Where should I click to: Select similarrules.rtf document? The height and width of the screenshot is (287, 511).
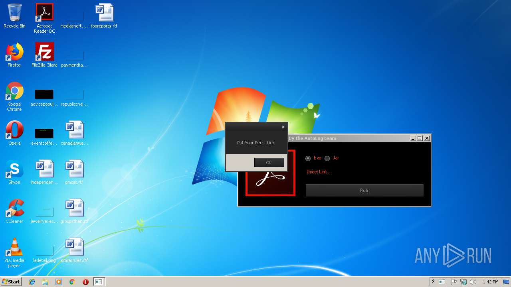tap(74, 250)
